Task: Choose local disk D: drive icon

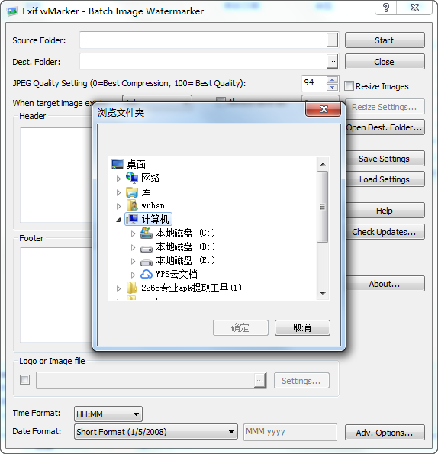Action: point(147,248)
